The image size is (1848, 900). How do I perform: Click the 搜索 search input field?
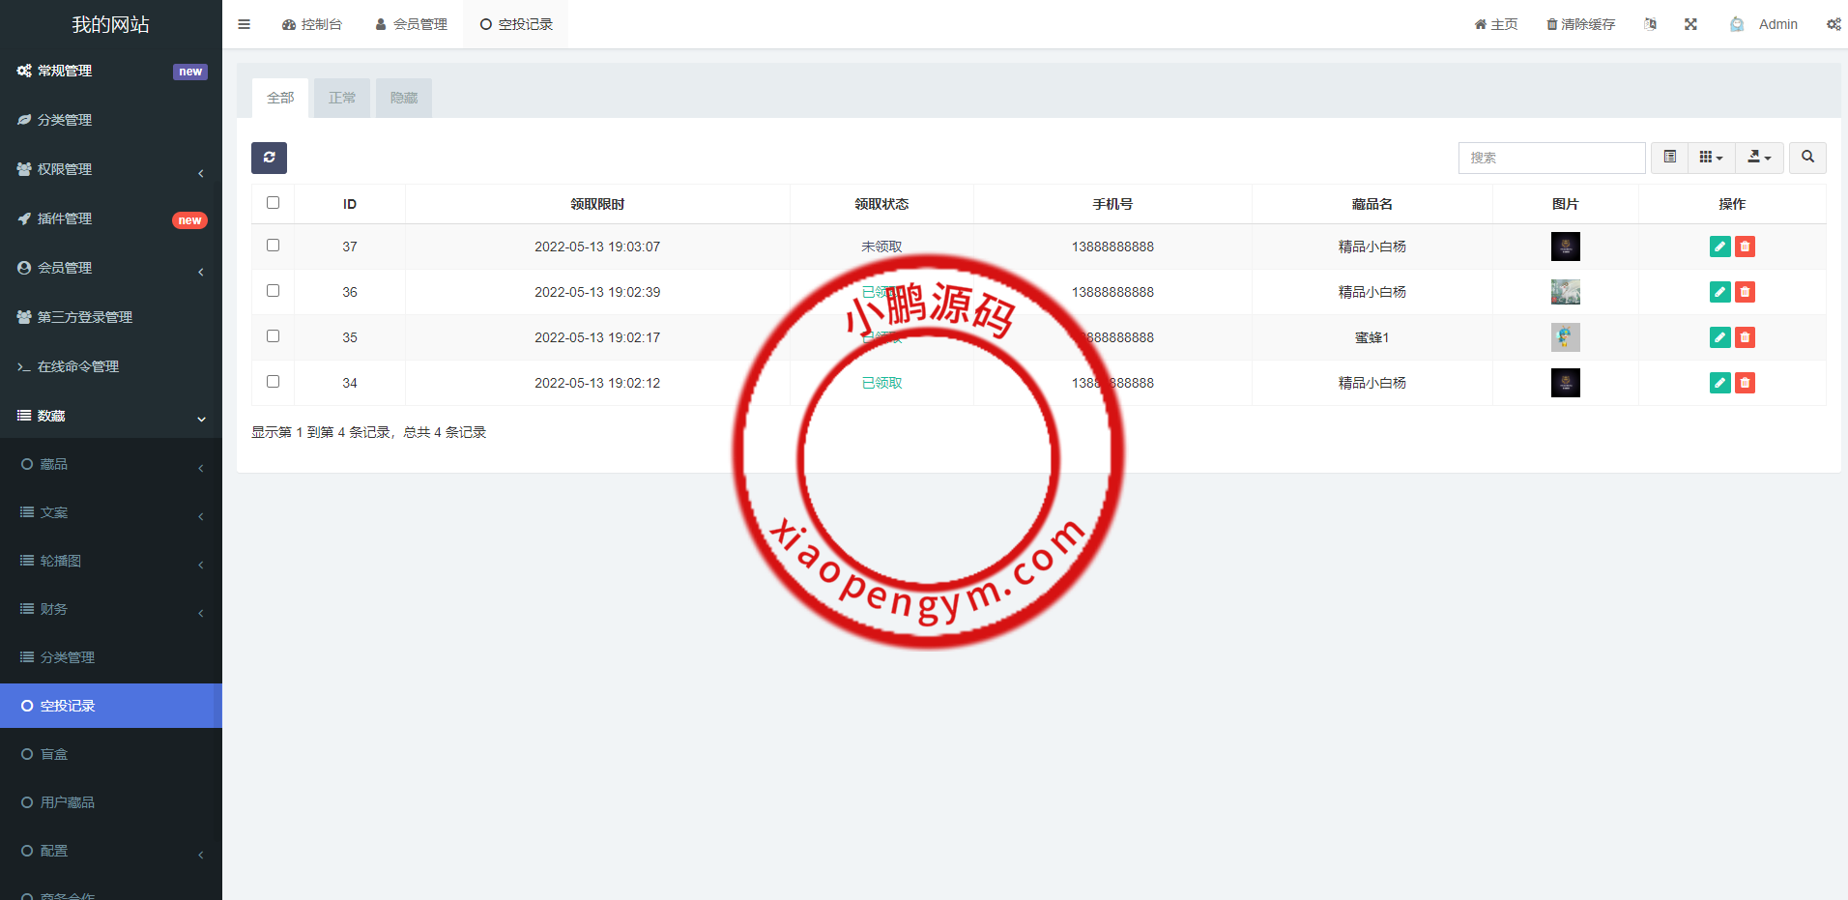coord(1551,158)
